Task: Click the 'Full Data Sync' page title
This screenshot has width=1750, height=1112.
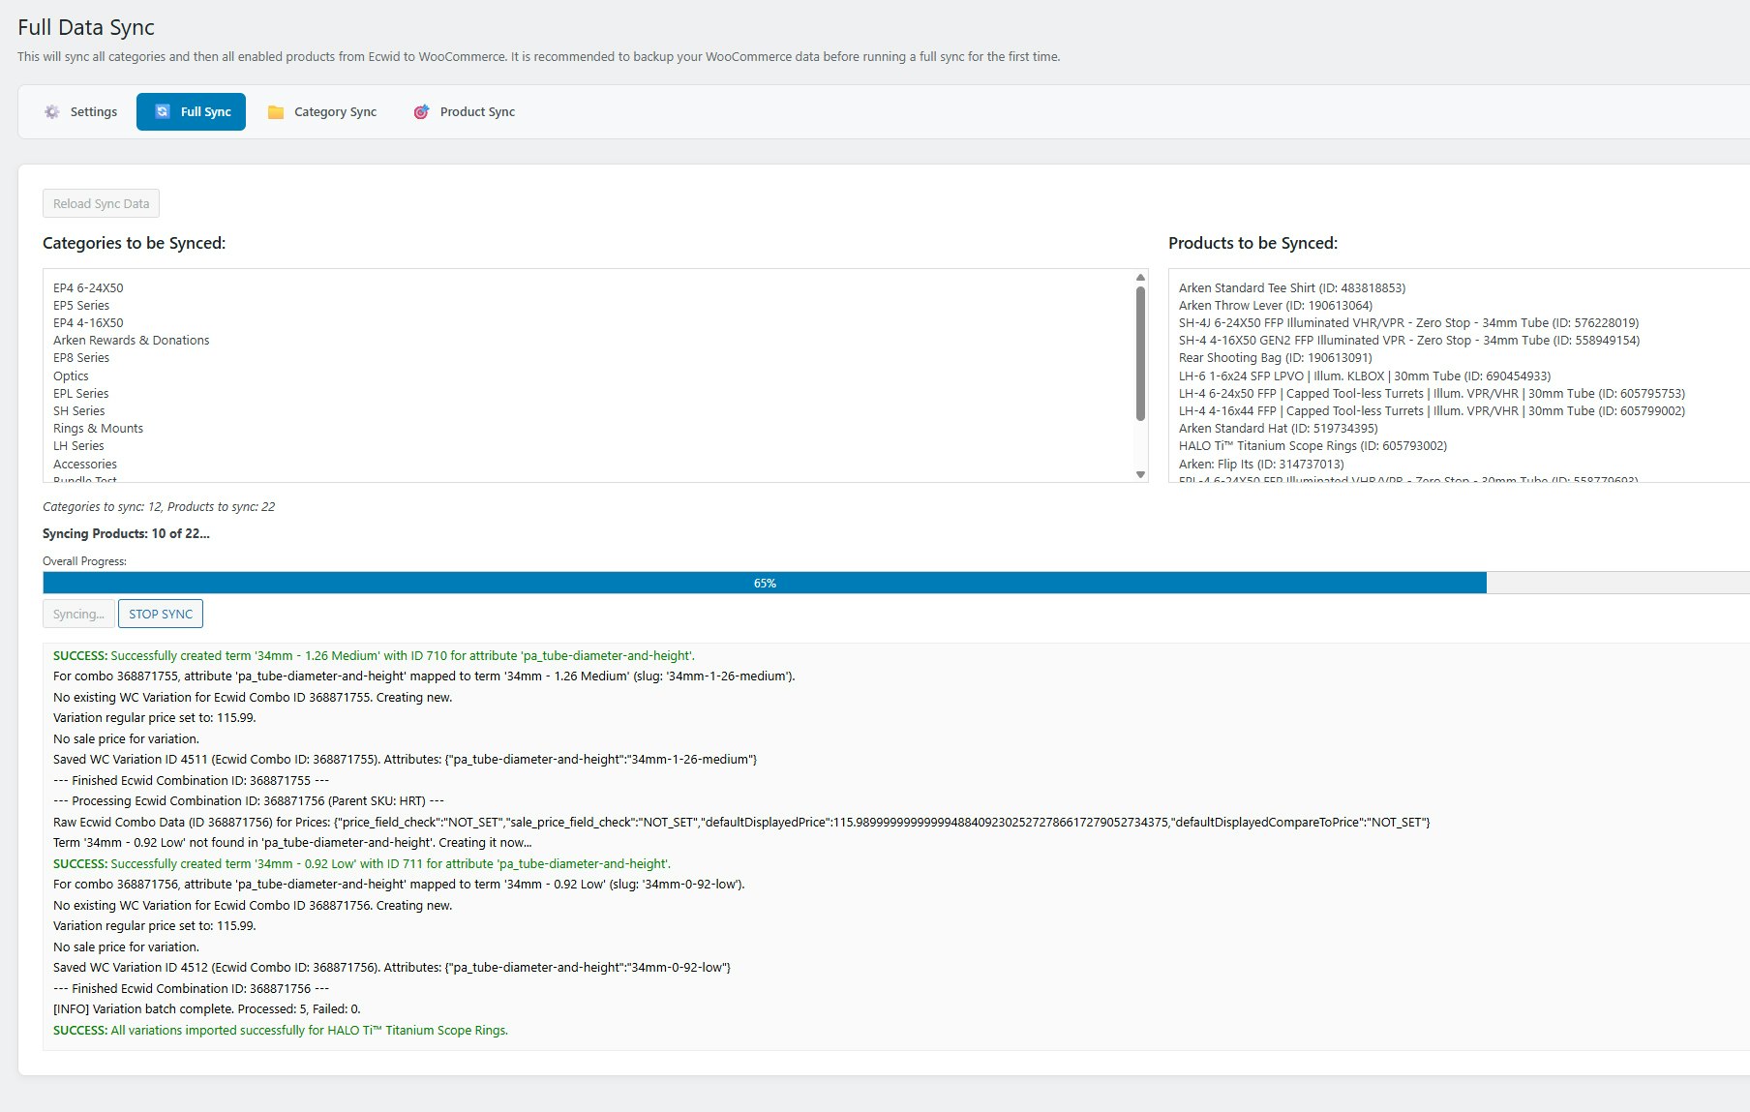Action: pos(86,27)
